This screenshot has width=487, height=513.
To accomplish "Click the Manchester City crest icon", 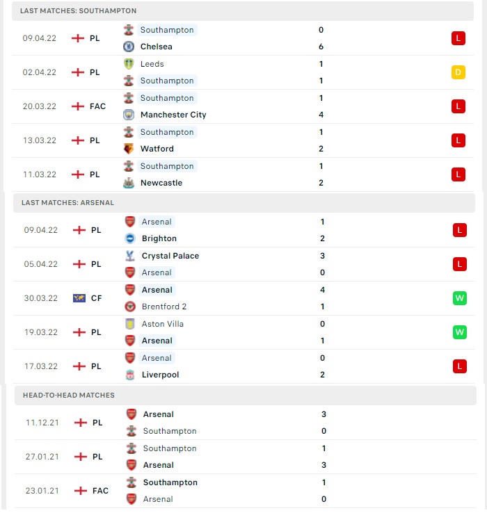I will pyautogui.click(x=129, y=115).
